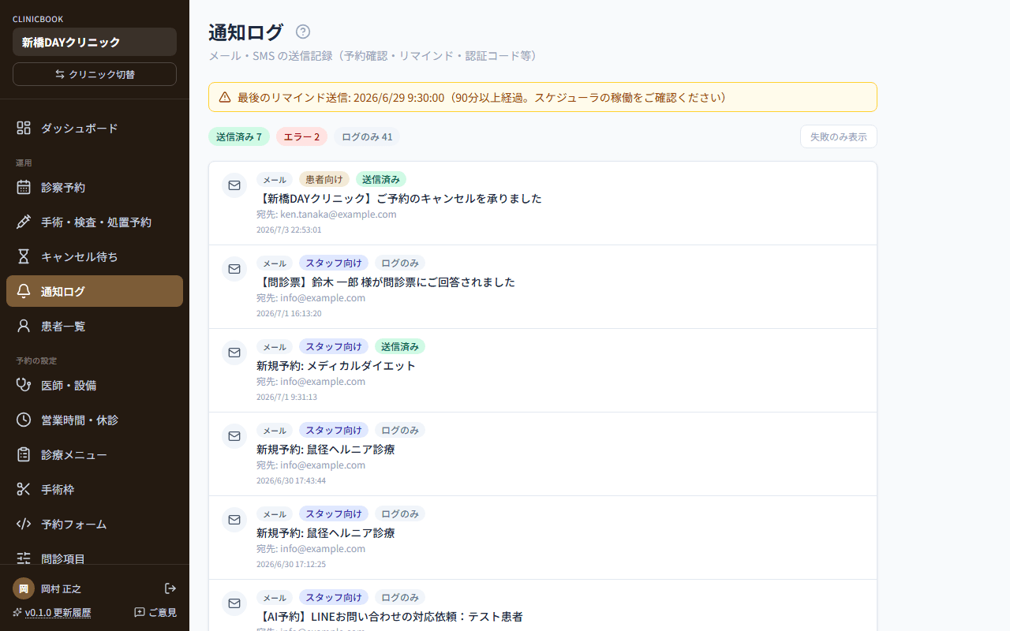The height and width of the screenshot is (631, 1010).
Task: Open ダッシュボード from the sidebar
Action: [x=95, y=128]
